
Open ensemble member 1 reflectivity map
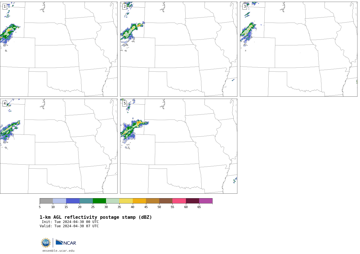(x=59, y=49)
